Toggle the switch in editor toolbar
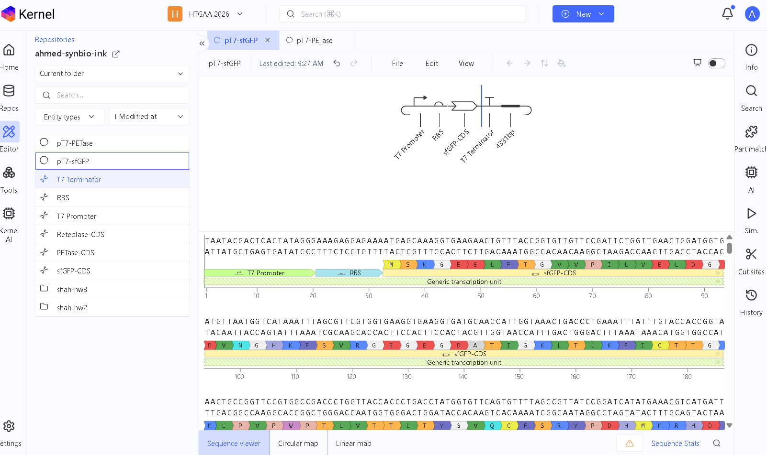 [x=716, y=63]
